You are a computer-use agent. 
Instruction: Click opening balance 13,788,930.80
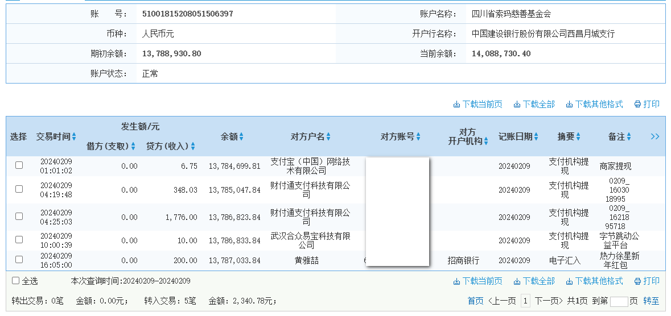point(172,54)
